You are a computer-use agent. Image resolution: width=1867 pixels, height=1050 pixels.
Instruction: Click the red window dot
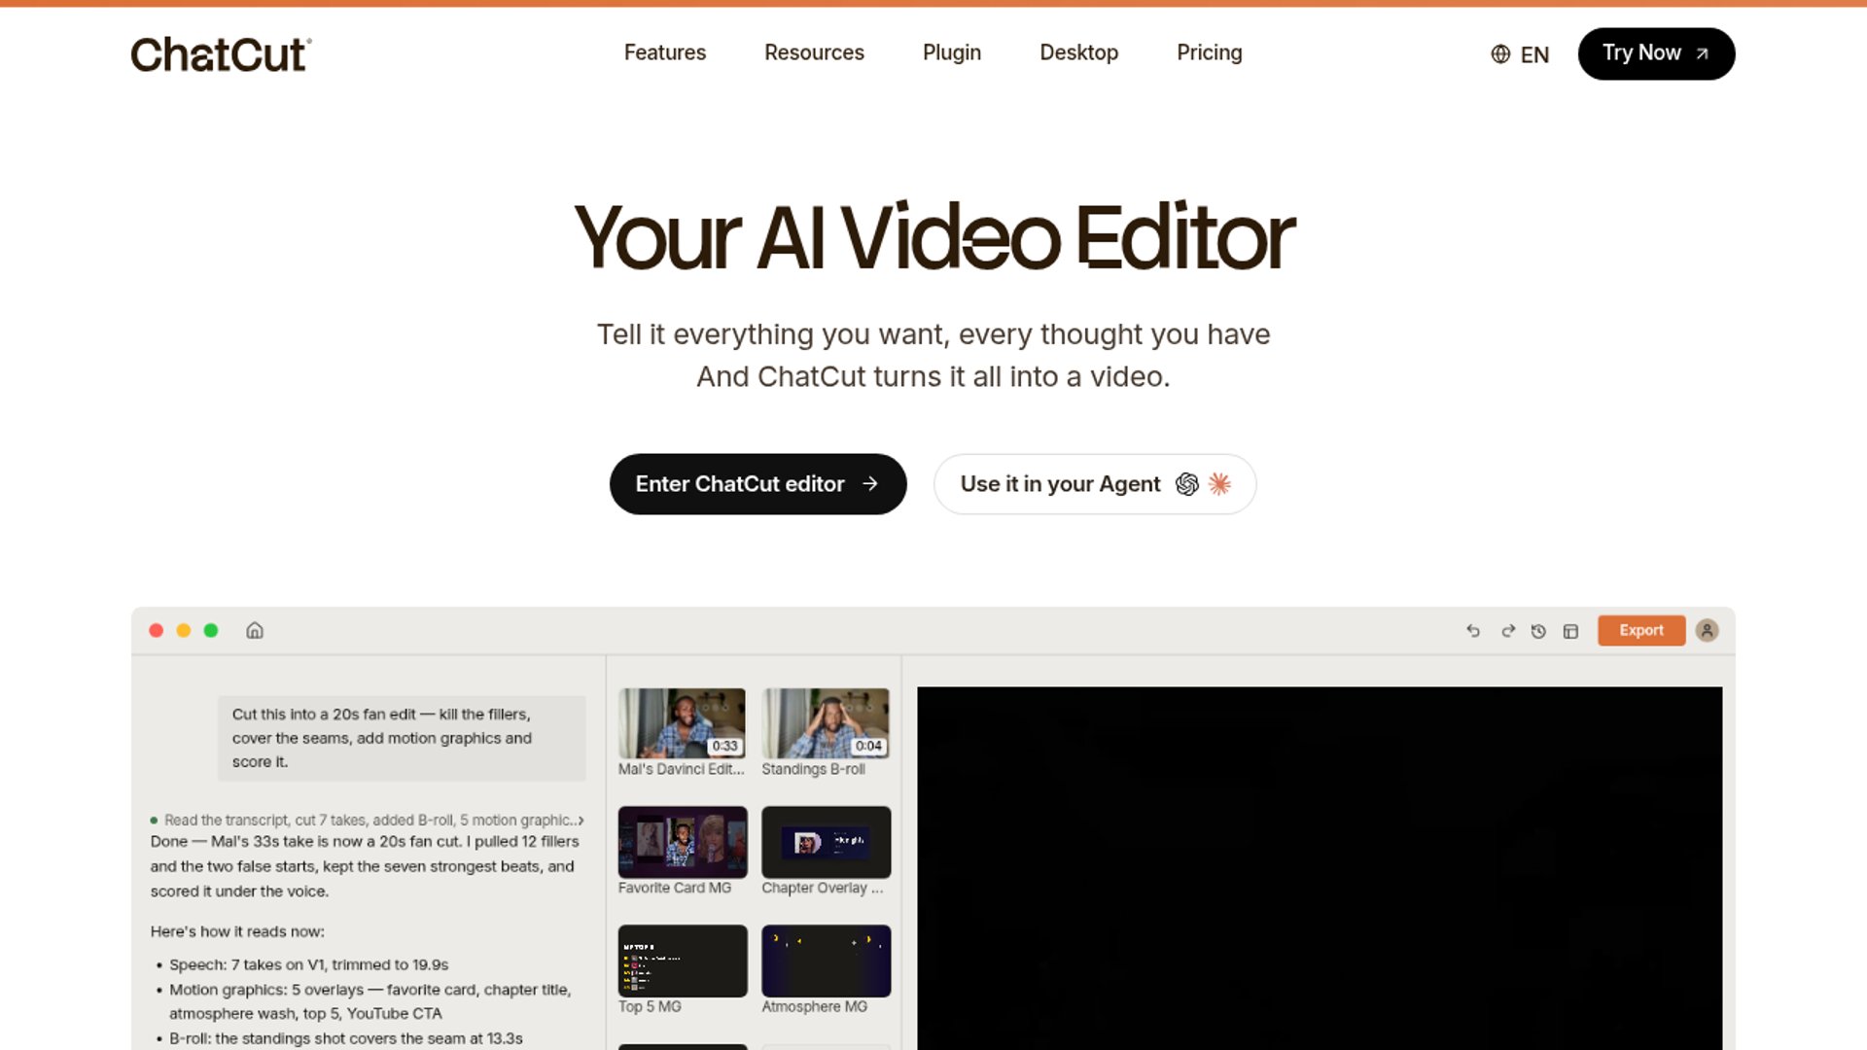156,630
